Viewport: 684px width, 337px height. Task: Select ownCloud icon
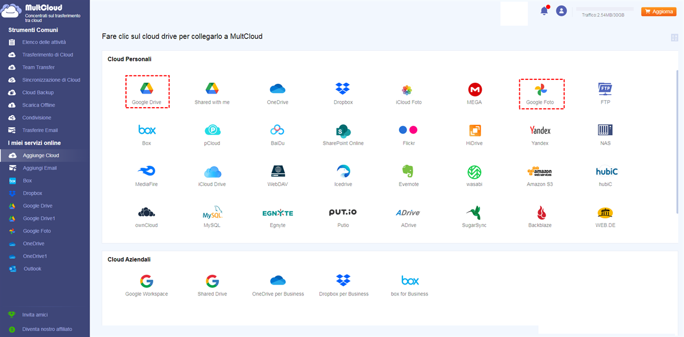point(147,213)
